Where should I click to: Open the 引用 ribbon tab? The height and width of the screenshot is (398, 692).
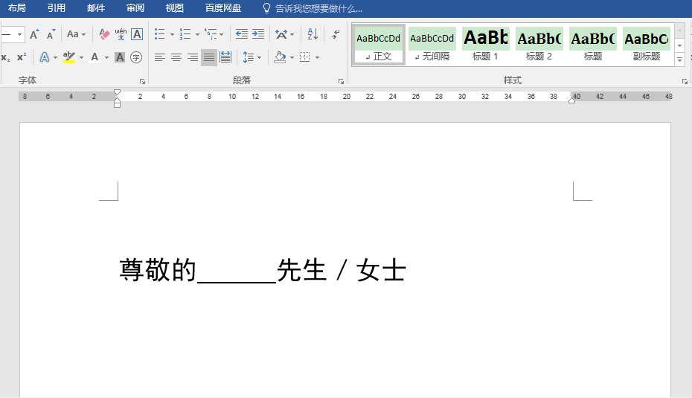coord(56,8)
